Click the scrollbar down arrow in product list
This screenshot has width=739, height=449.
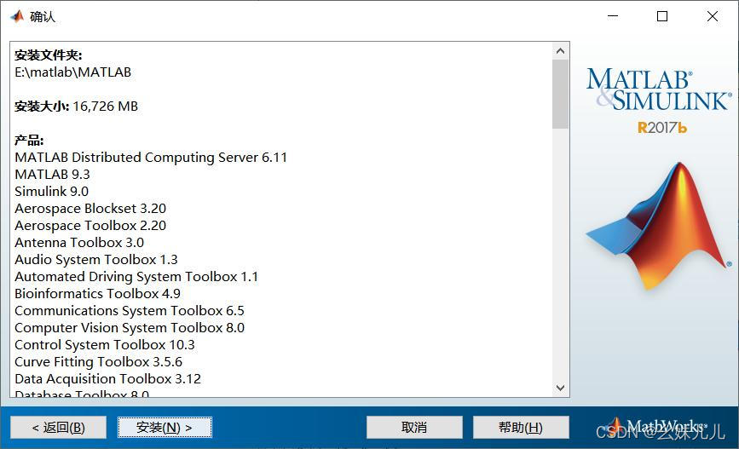point(560,388)
